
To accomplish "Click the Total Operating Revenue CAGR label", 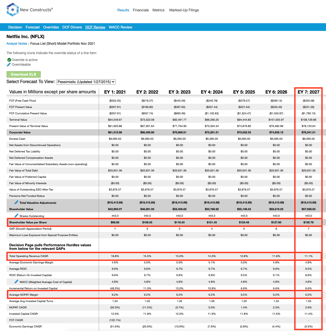I will click(29, 256).
